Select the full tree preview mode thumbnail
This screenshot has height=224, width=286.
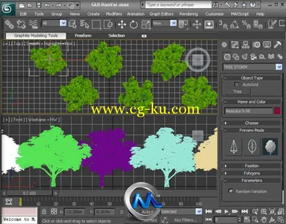click(270, 147)
